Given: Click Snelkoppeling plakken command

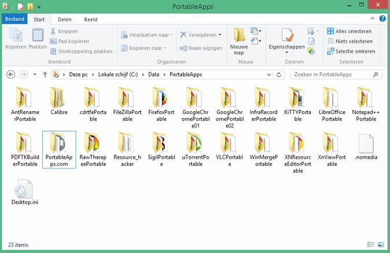Looking at the screenshot, I should coord(81,52).
